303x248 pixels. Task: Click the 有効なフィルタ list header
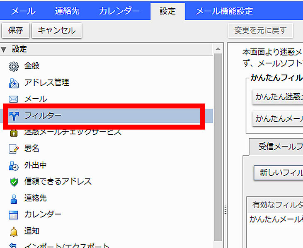275,205
